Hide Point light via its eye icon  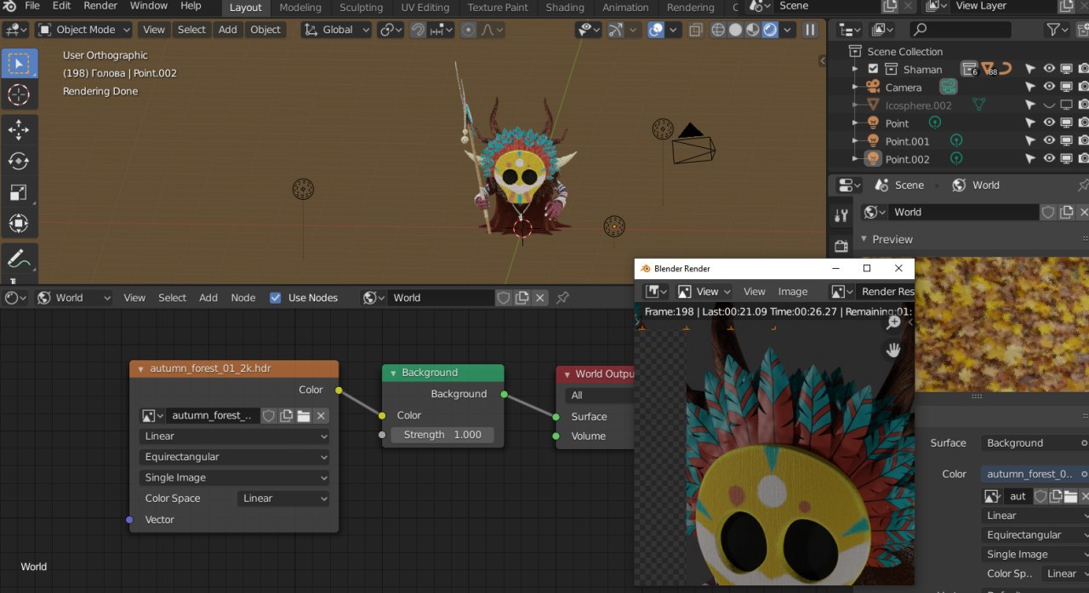1049,123
